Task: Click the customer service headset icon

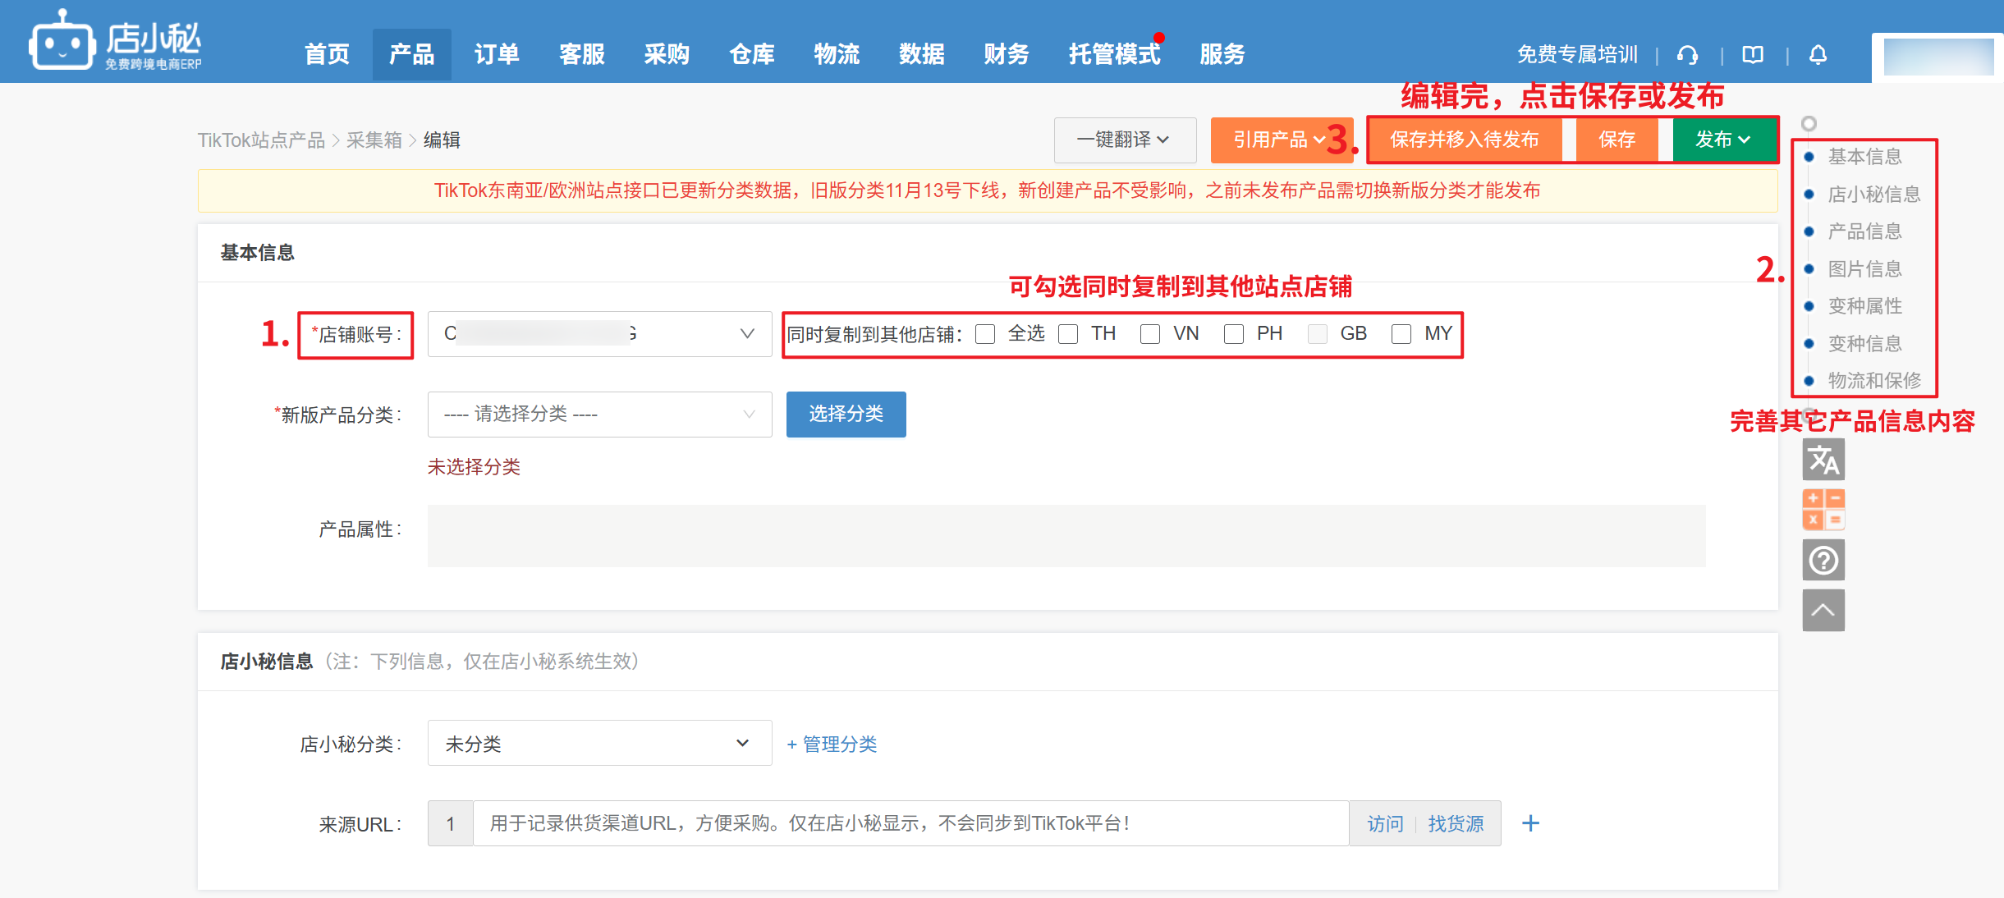Action: click(1688, 55)
